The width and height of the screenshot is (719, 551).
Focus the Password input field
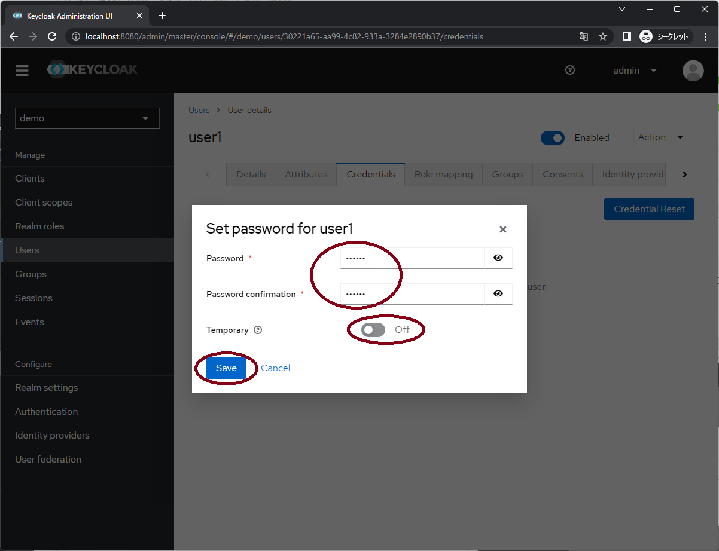pos(412,258)
